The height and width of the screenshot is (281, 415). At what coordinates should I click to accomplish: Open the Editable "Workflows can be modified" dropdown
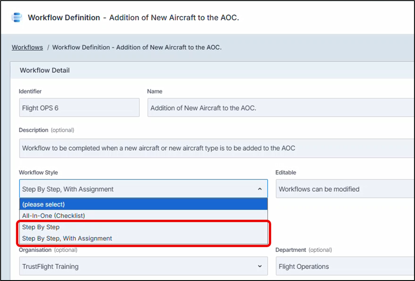pyautogui.click(x=343, y=189)
